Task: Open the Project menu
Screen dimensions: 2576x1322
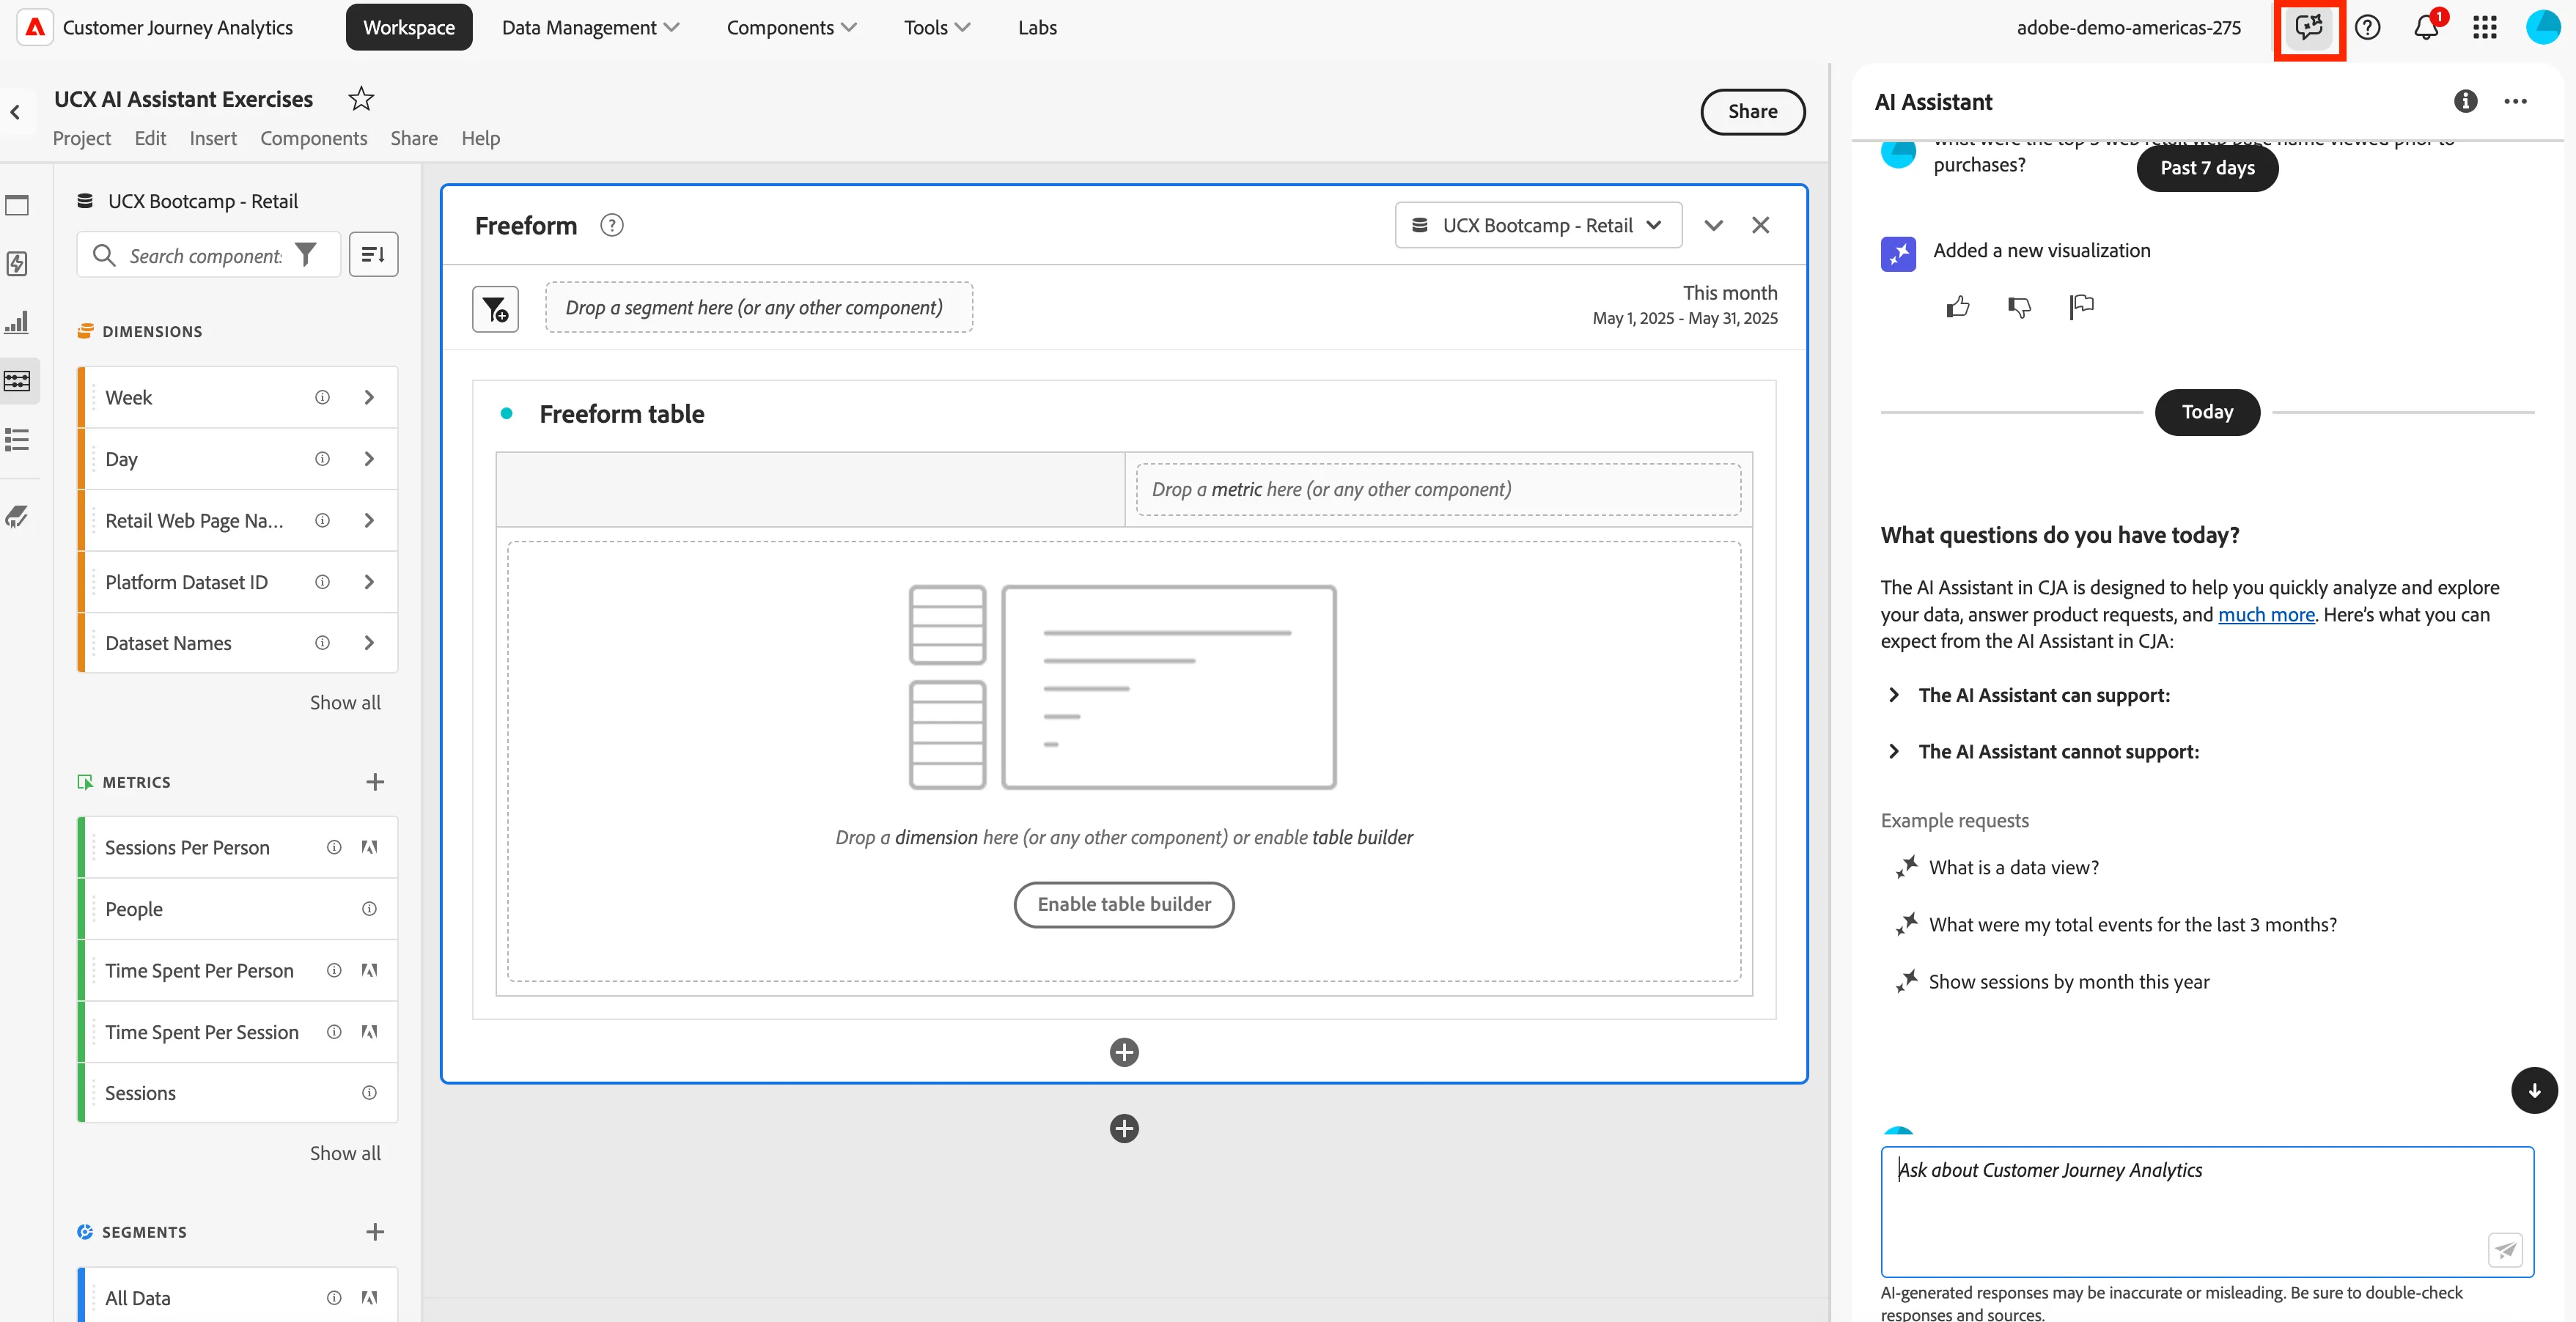Action: pos(81,139)
